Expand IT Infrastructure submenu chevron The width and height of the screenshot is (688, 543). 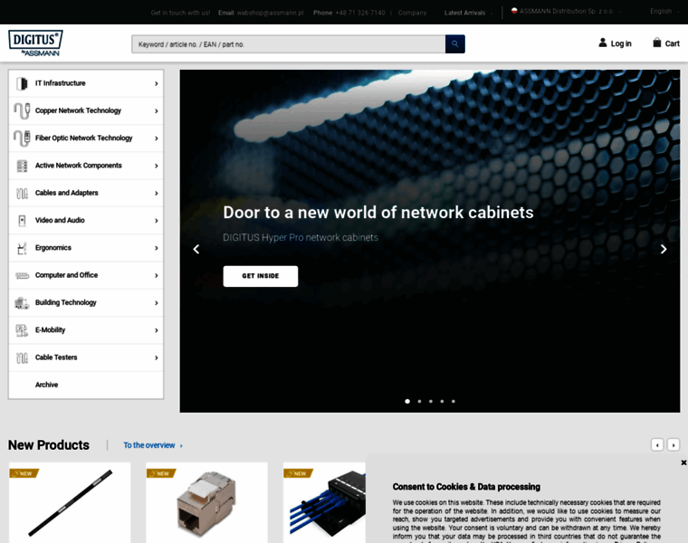[157, 83]
